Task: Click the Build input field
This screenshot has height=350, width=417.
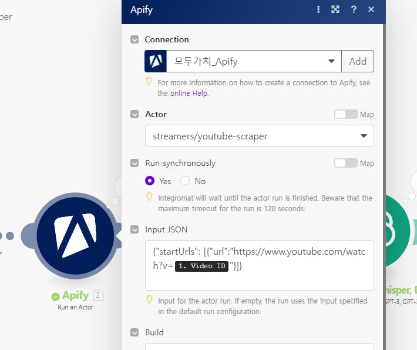Action: [260, 346]
